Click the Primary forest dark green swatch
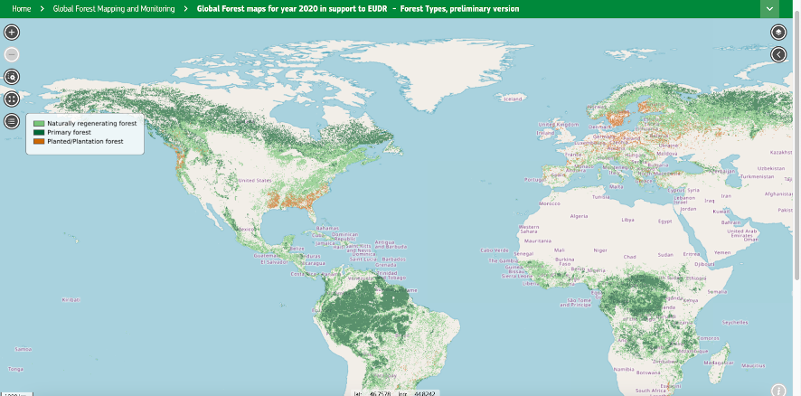 click(39, 132)
